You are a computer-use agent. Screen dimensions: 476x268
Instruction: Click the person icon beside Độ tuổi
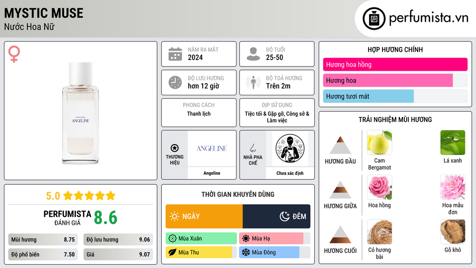[x=253, y=54]
